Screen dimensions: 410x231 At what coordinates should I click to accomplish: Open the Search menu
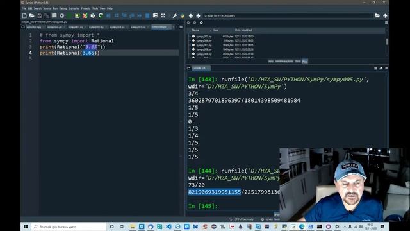38,8
